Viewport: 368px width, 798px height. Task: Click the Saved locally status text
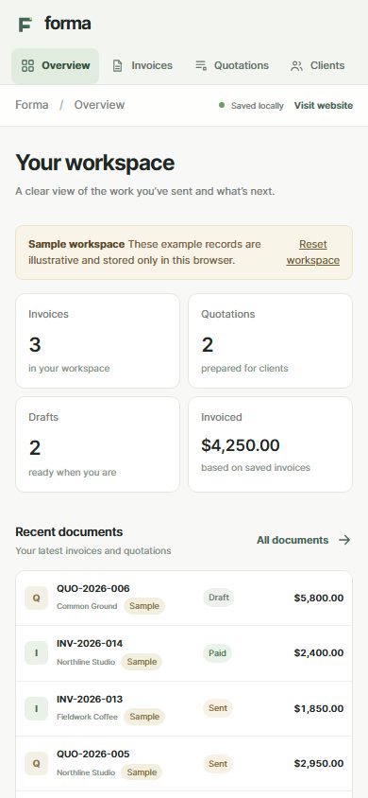258,106
